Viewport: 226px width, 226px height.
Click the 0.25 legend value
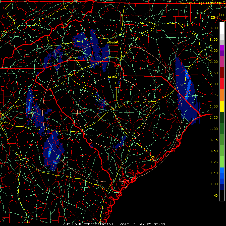click(x=214, y=162)
